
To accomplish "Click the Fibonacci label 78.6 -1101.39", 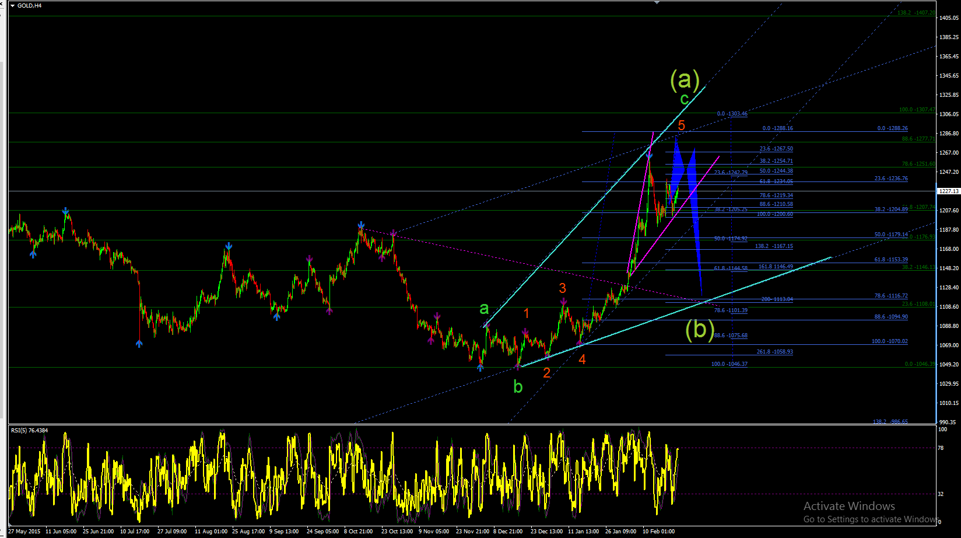I will [731, 310].
